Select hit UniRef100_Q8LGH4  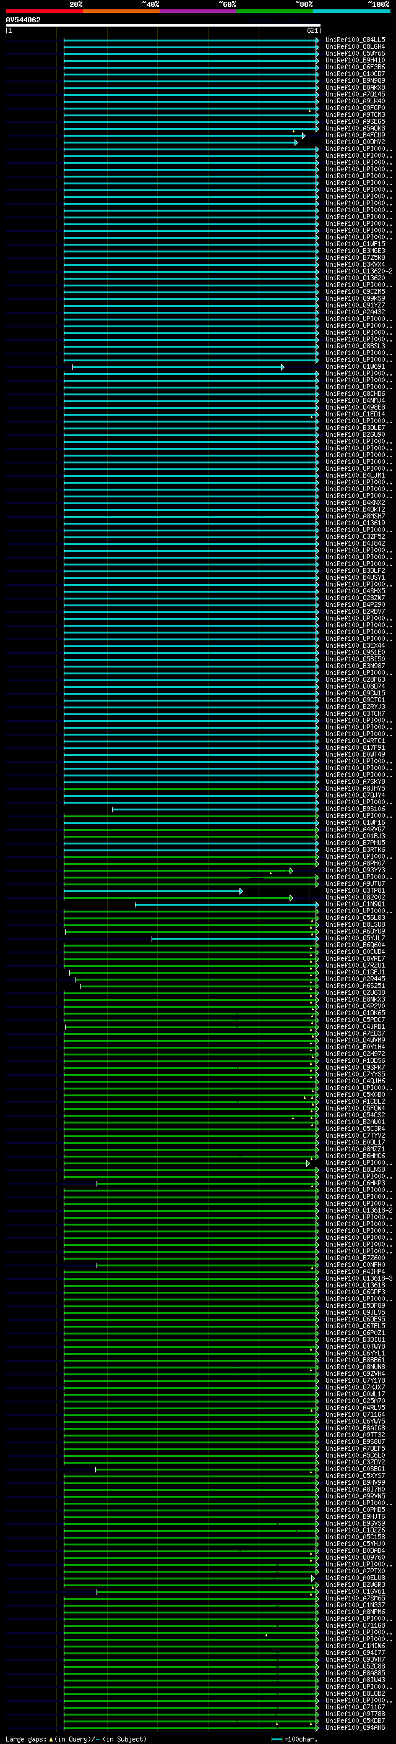(355, 47)
